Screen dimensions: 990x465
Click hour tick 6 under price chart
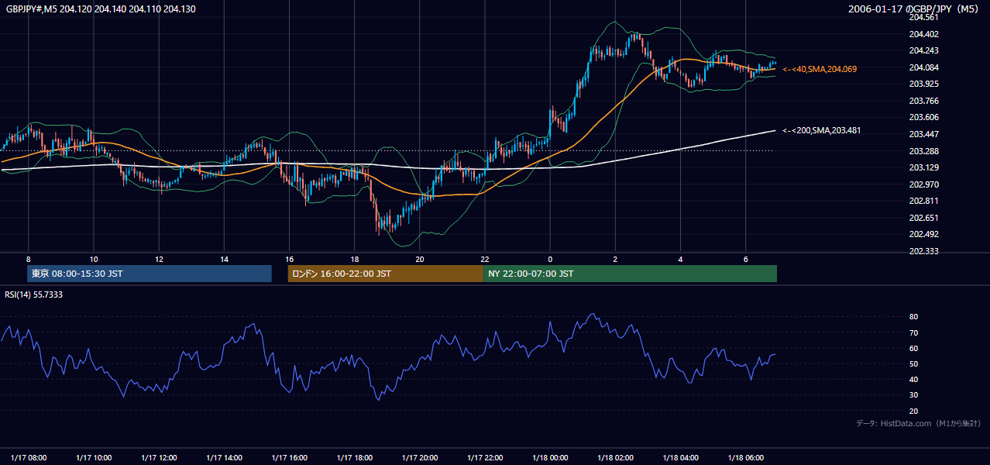[745, 259]
